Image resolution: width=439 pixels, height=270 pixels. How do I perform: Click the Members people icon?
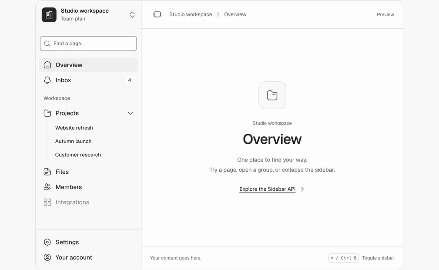47,187
